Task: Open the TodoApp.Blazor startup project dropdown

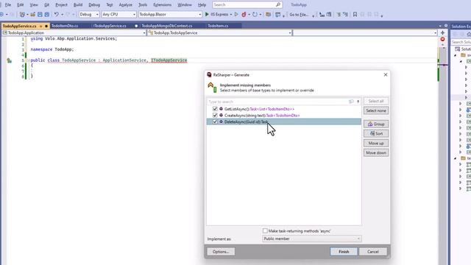Action: click(170, 14)
